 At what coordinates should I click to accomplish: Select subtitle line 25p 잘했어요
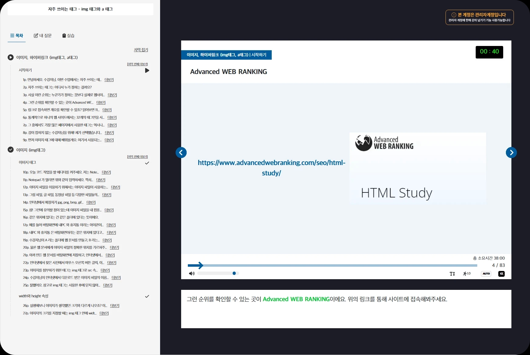point(61,285)
